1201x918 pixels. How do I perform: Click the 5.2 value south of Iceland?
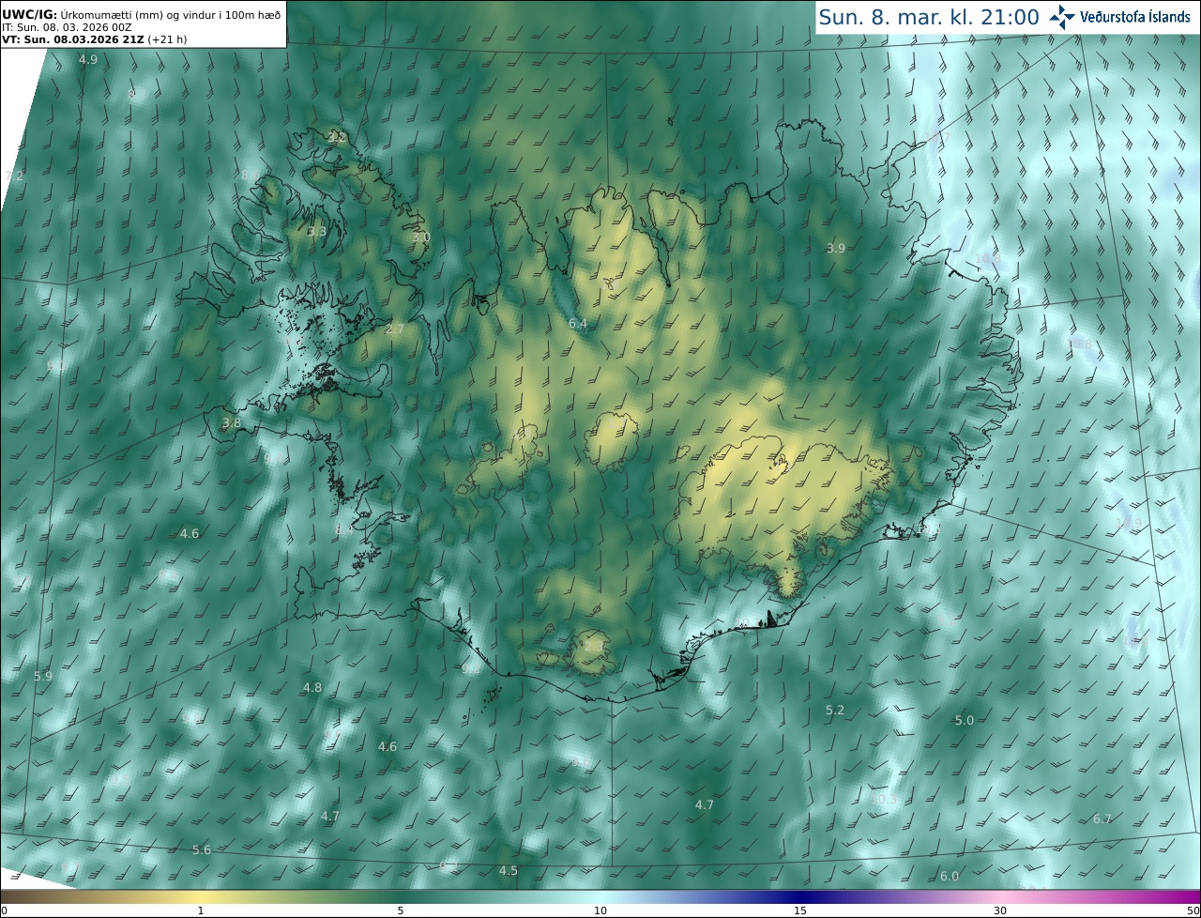(835, 710)
